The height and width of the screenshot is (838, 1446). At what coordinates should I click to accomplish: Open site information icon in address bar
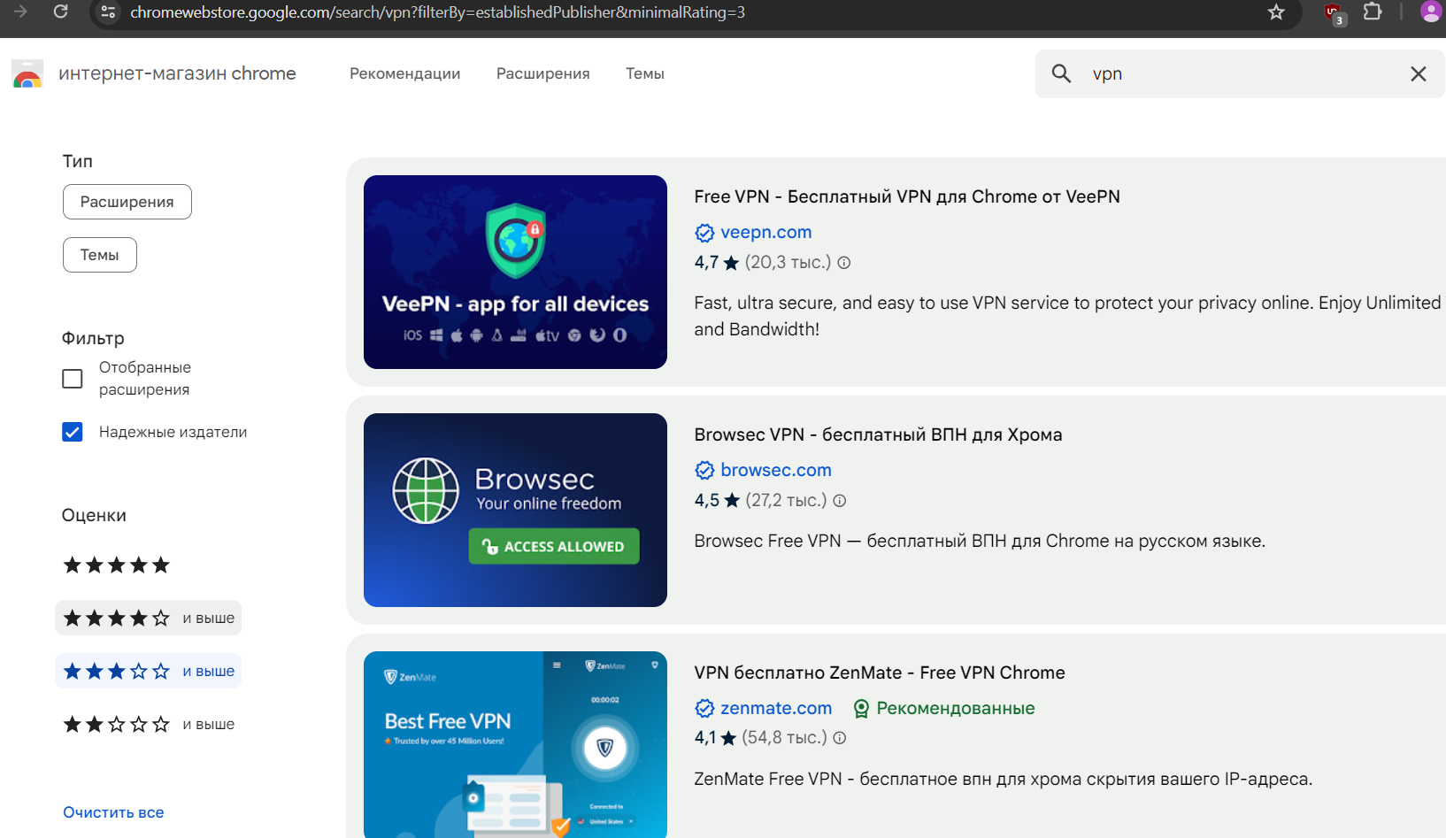(x=108, y=12)
